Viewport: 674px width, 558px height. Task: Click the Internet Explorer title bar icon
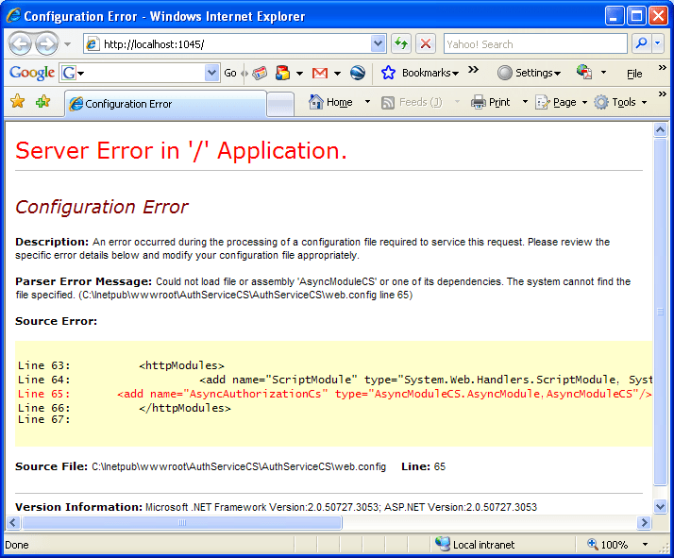[13, 15]
